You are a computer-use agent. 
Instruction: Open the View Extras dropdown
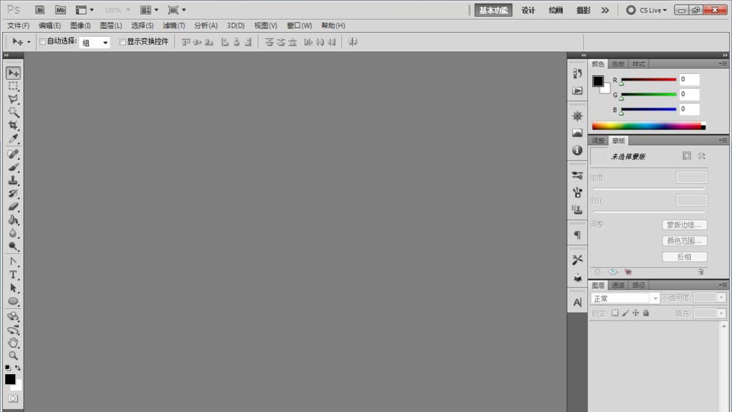(x=84, y=10)
